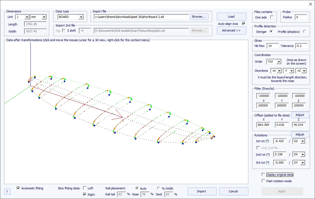Open the Data type BOARD dropdown
The width and height of the screenshot is (315, 199).
pyautogui.click(x=81, y=17)
